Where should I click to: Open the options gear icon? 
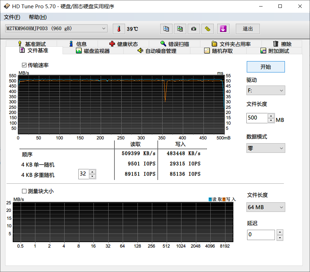coord(208,29)
